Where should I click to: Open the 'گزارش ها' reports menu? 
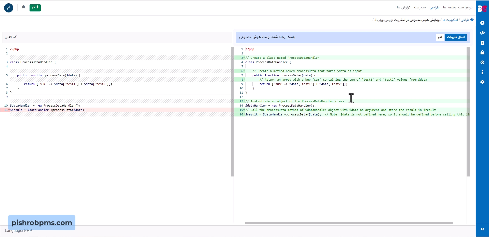click(x=404, y=7)
